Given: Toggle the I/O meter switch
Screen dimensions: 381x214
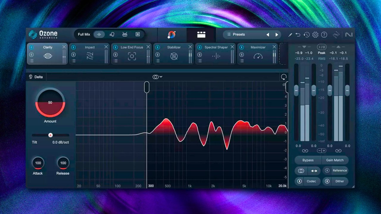Looking at the screenshot, I should click(x=321, y=47).
